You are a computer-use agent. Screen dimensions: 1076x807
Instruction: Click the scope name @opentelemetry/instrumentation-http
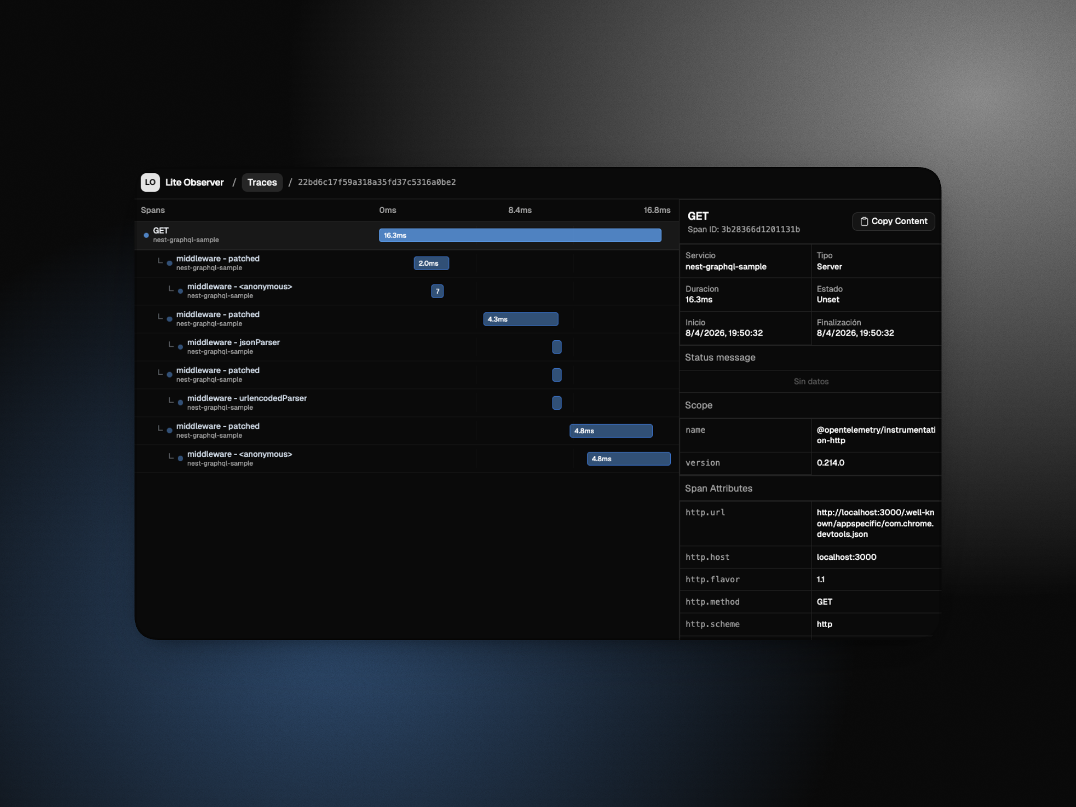876,435
